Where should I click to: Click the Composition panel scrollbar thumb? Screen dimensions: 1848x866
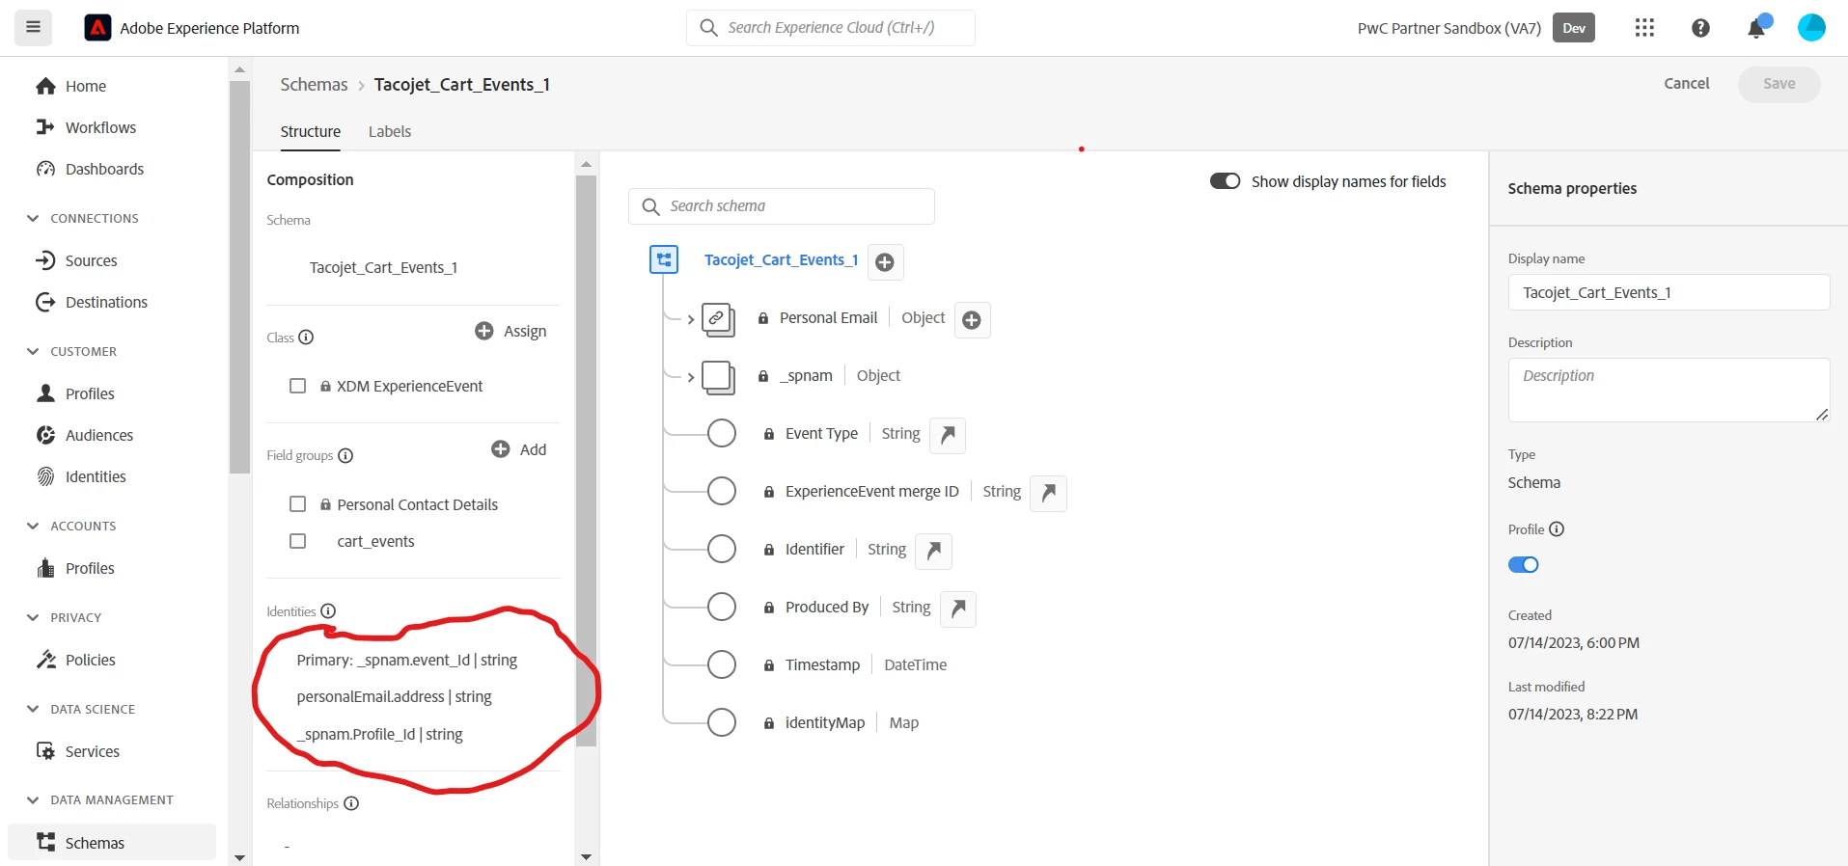[586, 461]
